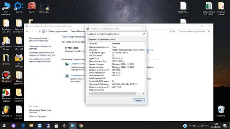Open File Explorer from taskbar
Image resolution: width=230 pixels, height=129 pixels.
point(31,126)
